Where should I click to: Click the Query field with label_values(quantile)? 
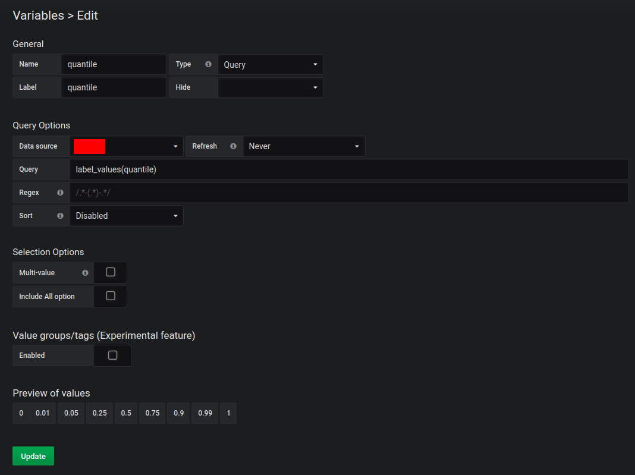coord(348,169)
